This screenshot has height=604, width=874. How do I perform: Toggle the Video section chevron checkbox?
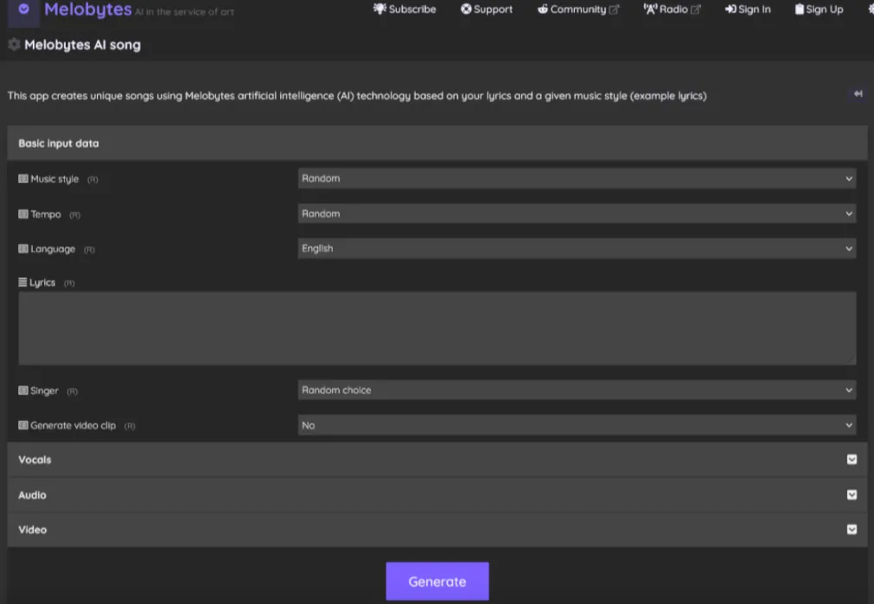click(852, 530)
